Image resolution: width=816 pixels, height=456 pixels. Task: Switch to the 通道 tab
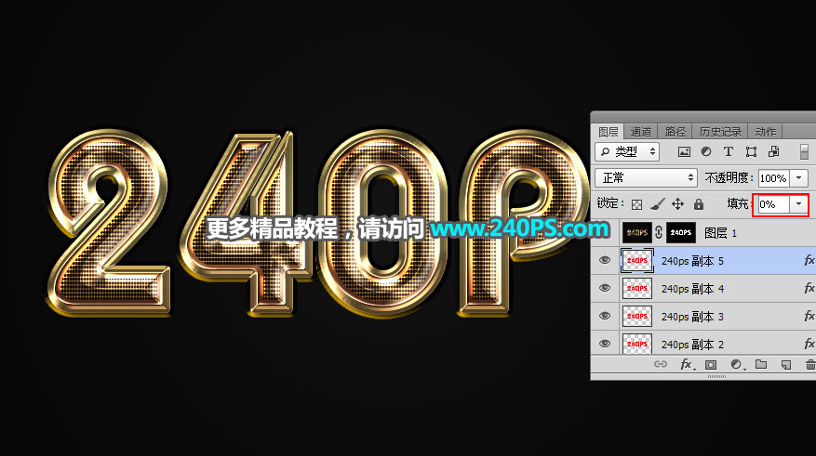[640, 132]
